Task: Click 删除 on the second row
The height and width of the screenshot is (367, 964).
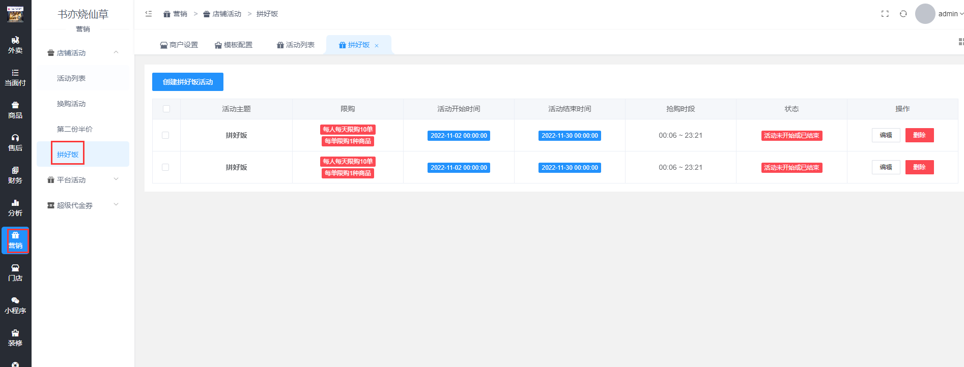Action: coord(920,167)
